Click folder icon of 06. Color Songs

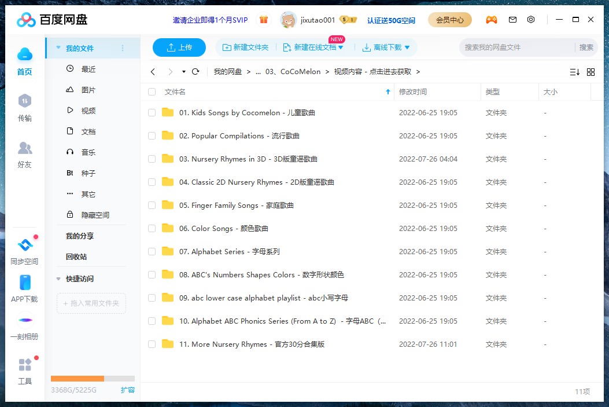pyautogui.click(x=167, y=228)
